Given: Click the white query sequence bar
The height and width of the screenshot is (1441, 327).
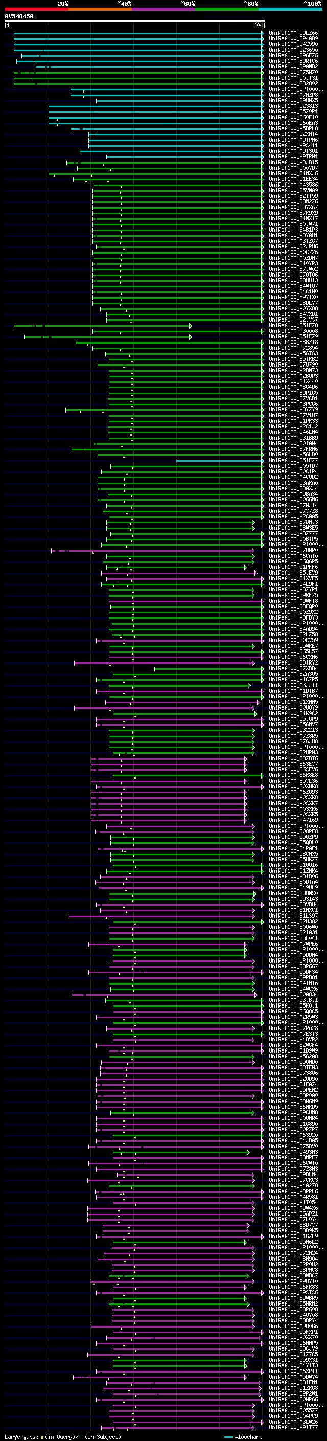Looking at the screenshot, I should 135,20.
